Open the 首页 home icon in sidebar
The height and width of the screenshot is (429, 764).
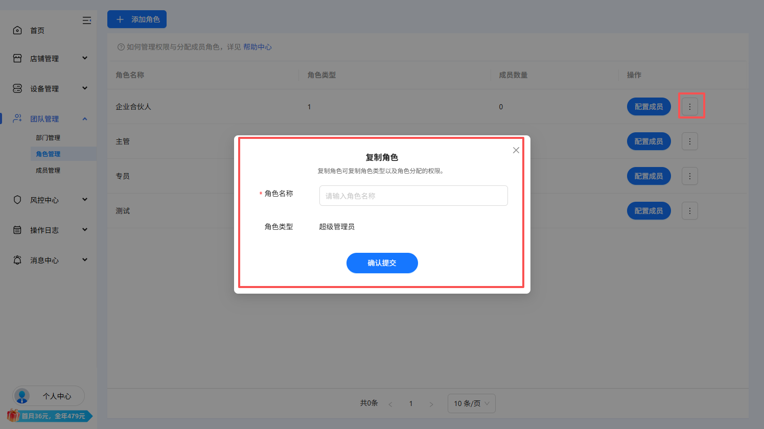point(17,30)
